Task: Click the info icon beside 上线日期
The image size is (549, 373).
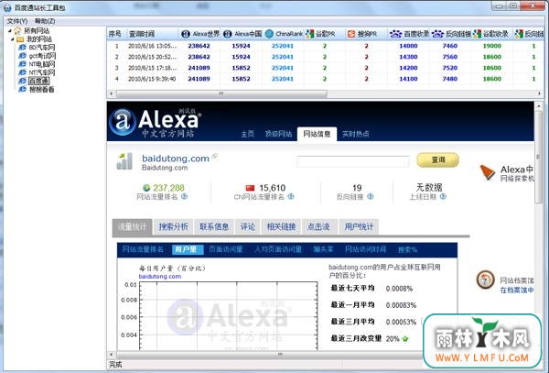Action: (443, 197)
